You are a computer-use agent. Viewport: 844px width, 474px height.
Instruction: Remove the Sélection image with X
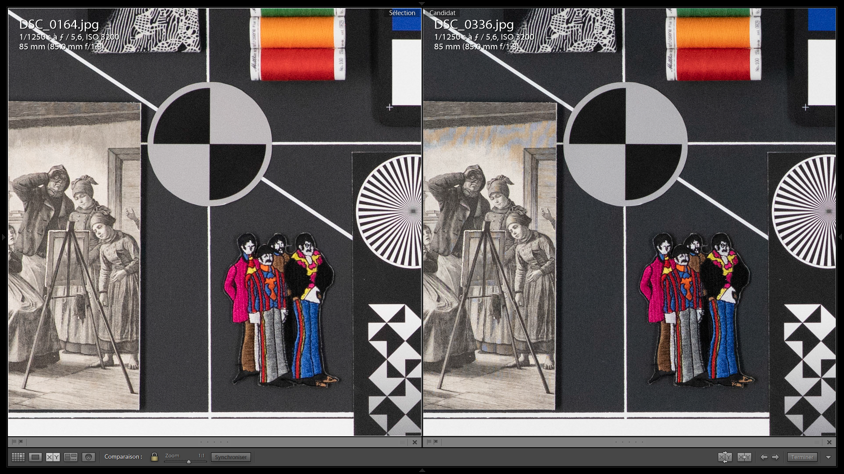(x=415, y=442)
